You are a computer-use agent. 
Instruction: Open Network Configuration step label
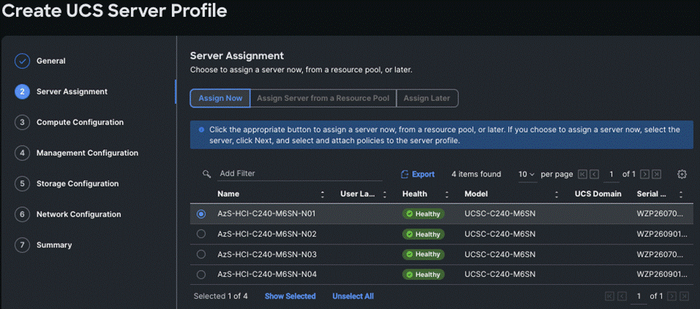click(x=78, y=215)
